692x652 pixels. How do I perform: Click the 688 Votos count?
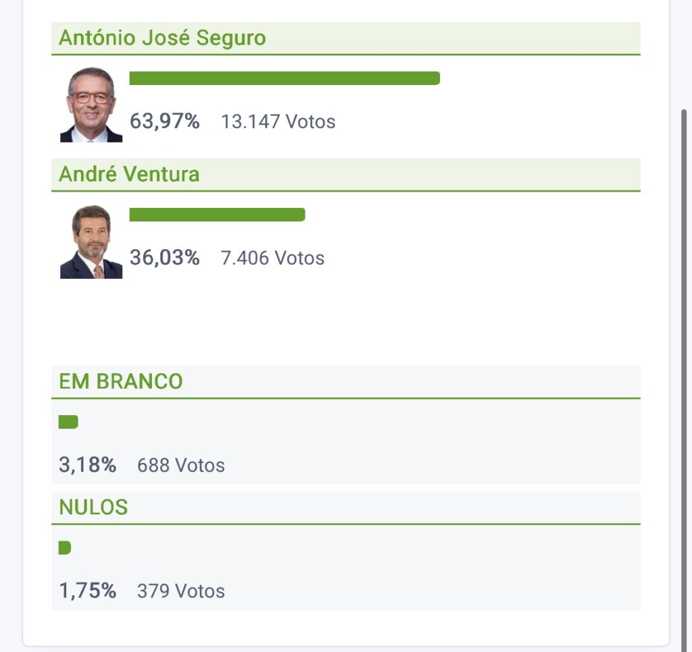point(181,466)
